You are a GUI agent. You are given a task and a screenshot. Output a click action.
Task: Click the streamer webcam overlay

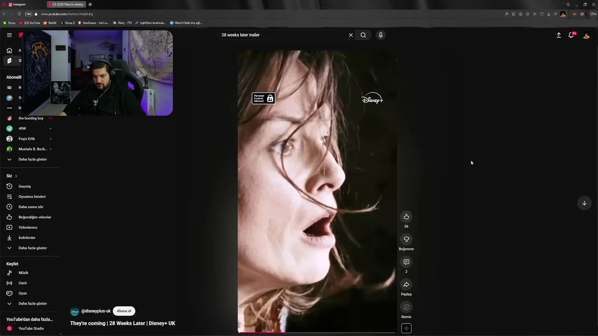pos(98,73)
